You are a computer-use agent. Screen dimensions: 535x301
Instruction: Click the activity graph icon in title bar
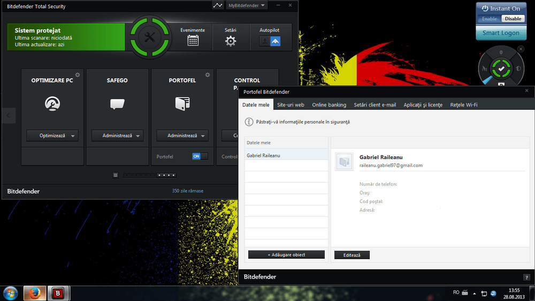pyautogui.click(x=217, y=6)
